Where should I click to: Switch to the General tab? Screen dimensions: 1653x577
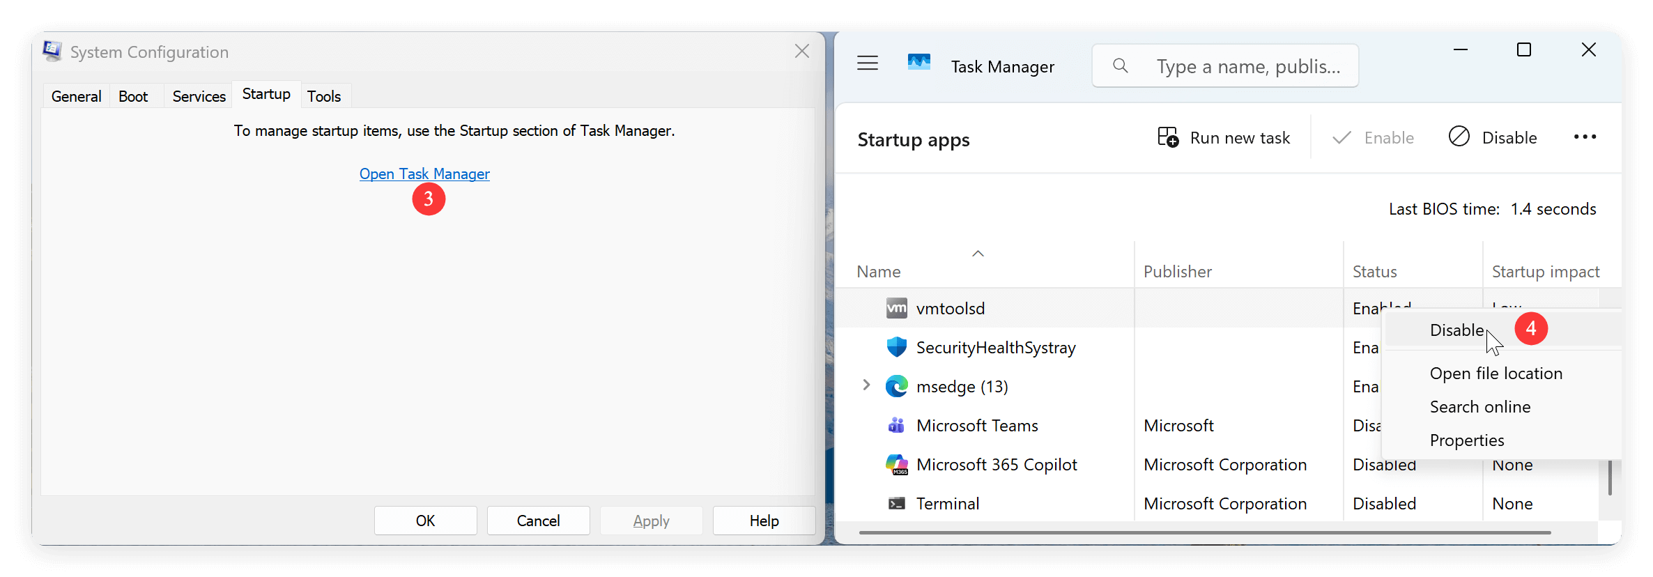pyautogui.click(x=76, y=96)
